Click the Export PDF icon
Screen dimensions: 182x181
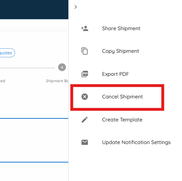pos(85,74)
